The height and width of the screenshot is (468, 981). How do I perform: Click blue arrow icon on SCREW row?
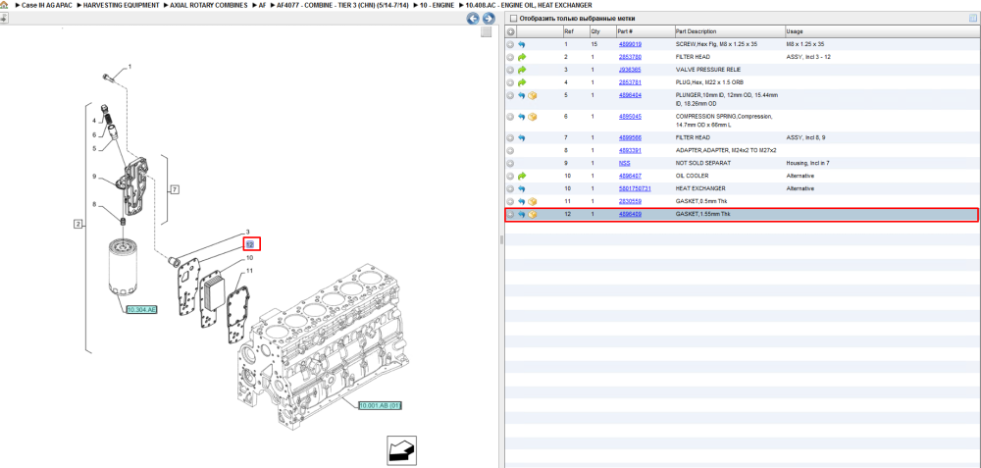[521, 45]
